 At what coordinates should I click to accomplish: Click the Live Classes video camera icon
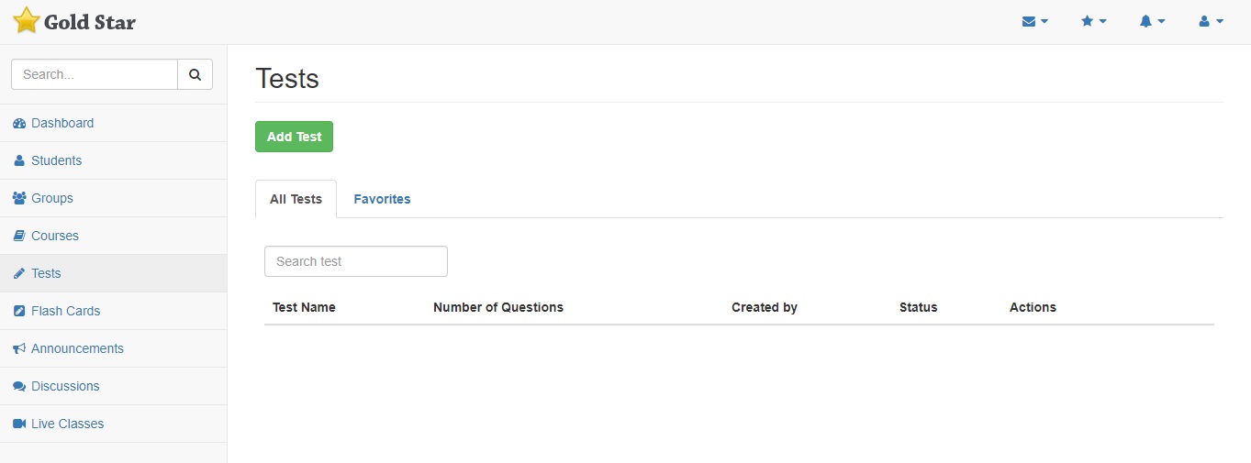pyautogui.click(x=19, y=424)
